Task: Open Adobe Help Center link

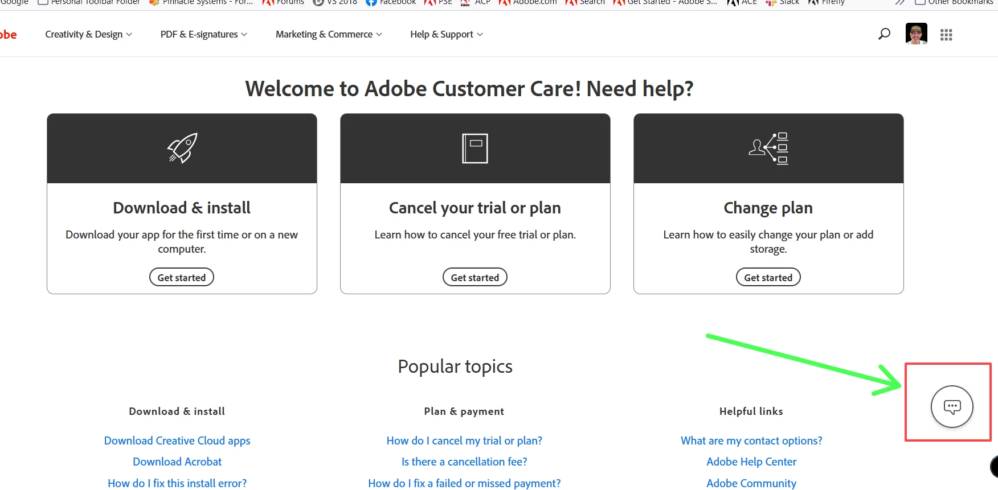Action: tap(751, 462)
